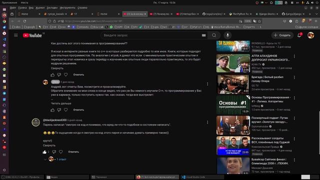Play the 'АПТИ АЛАУДИНОВ' video thumbnail
The width and height of the screenshot is (320, 180).
pyautogui.click(x=233, y=63)
